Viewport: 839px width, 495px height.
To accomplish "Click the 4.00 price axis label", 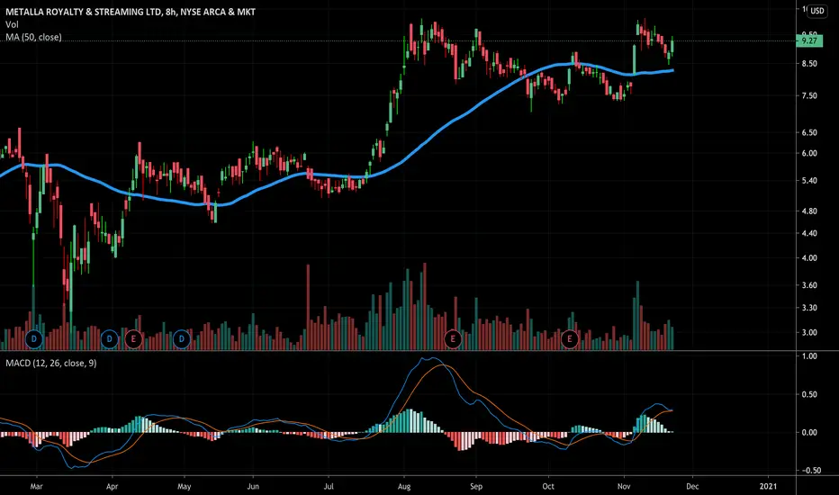I will tap(809, 258).
